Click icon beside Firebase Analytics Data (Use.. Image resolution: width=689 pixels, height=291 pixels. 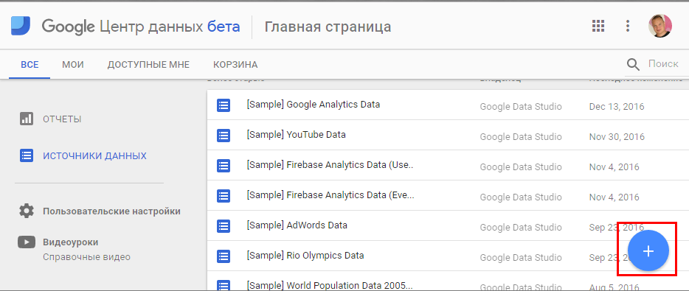224,166
